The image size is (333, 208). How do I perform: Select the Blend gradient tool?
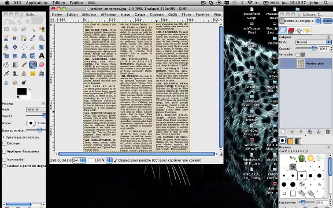15,65
